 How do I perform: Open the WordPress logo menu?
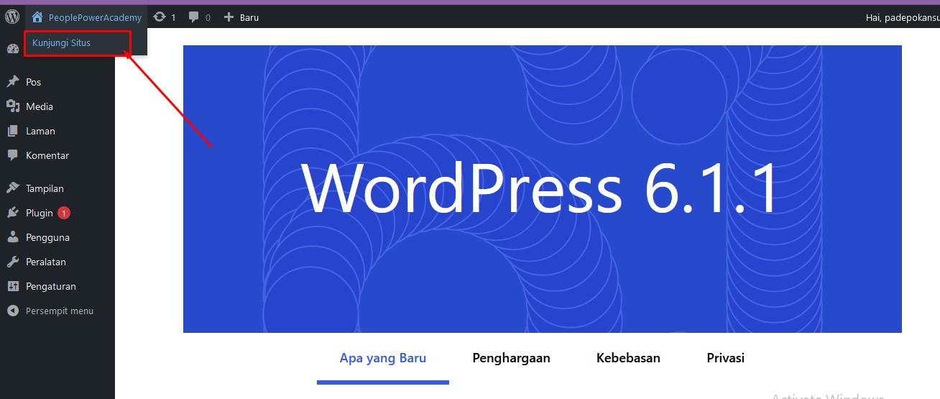(12, 17)
